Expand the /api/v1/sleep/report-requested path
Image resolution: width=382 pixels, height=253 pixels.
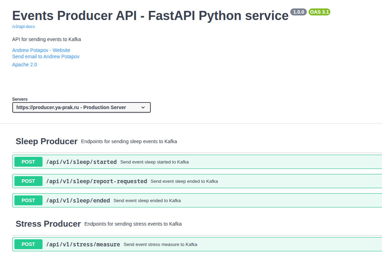pyautogui.click(x=96, y=181)
